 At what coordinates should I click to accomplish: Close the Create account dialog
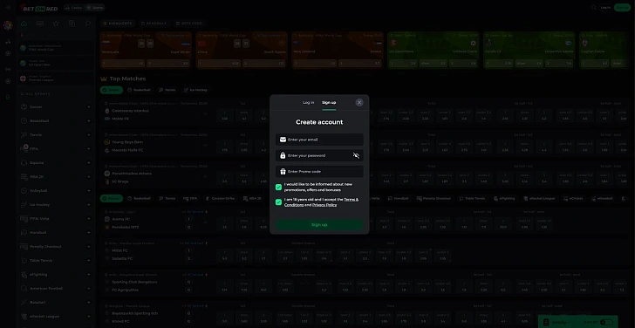[x=359, y=102]
